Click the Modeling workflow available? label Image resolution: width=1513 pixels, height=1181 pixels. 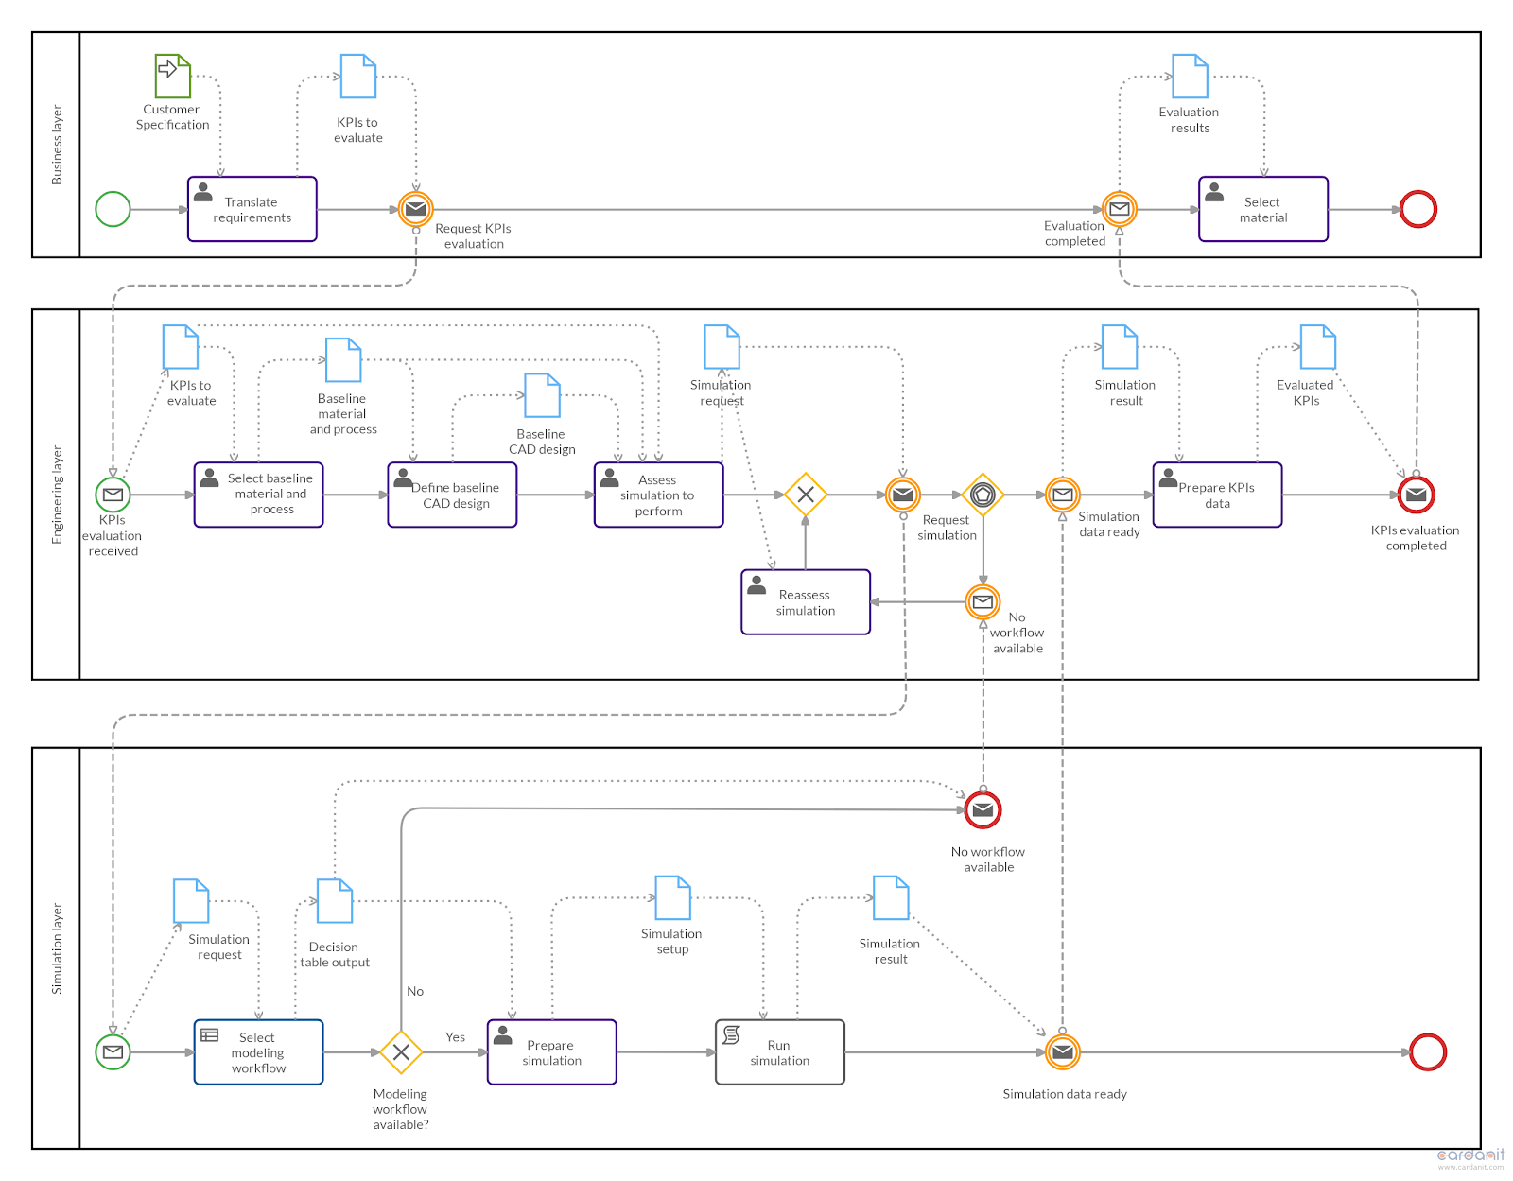click(401, 1109)
